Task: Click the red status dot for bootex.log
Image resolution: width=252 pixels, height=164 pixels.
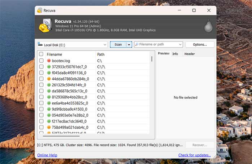Action: (x=49, y=61)
